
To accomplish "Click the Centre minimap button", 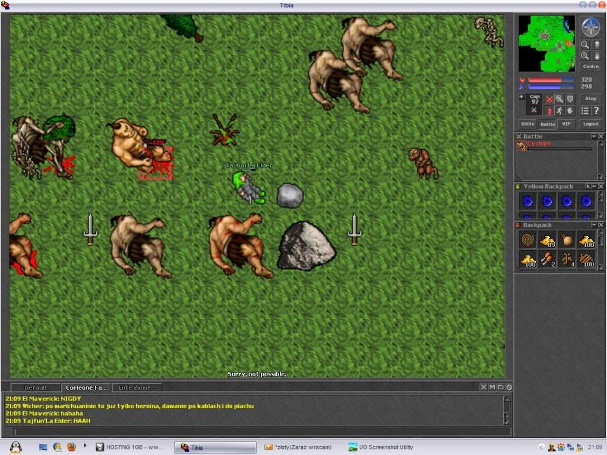I will point(591,66).
